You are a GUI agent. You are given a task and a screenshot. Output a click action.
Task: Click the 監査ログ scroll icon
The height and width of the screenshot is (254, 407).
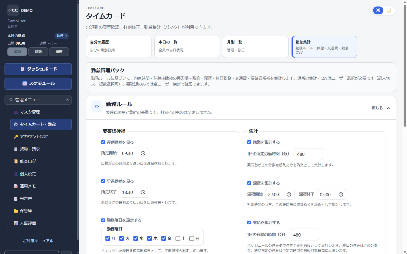tap(16, 161)
